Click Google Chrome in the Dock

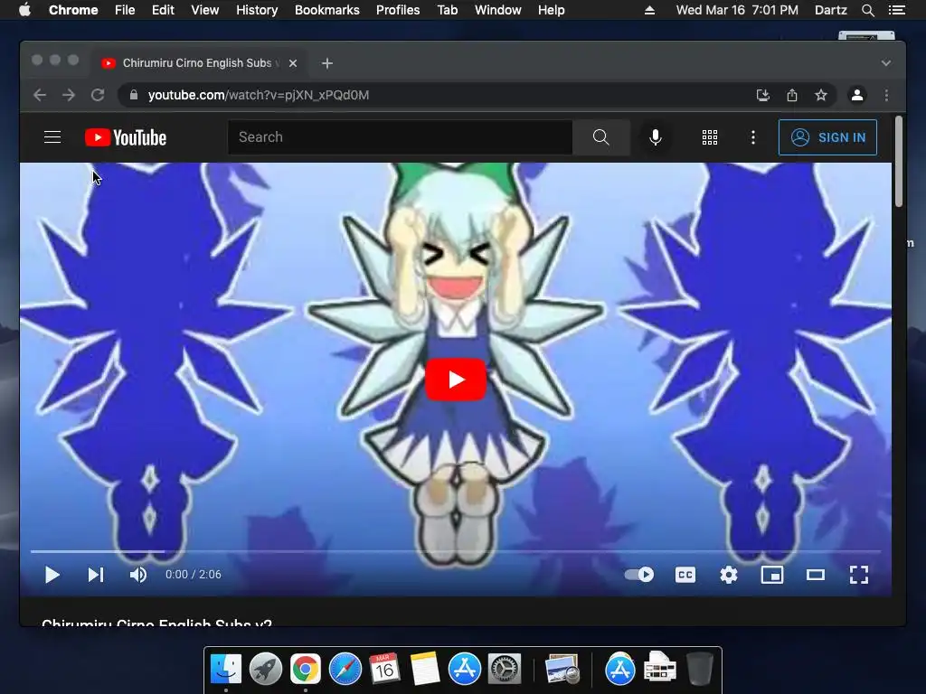306,670
